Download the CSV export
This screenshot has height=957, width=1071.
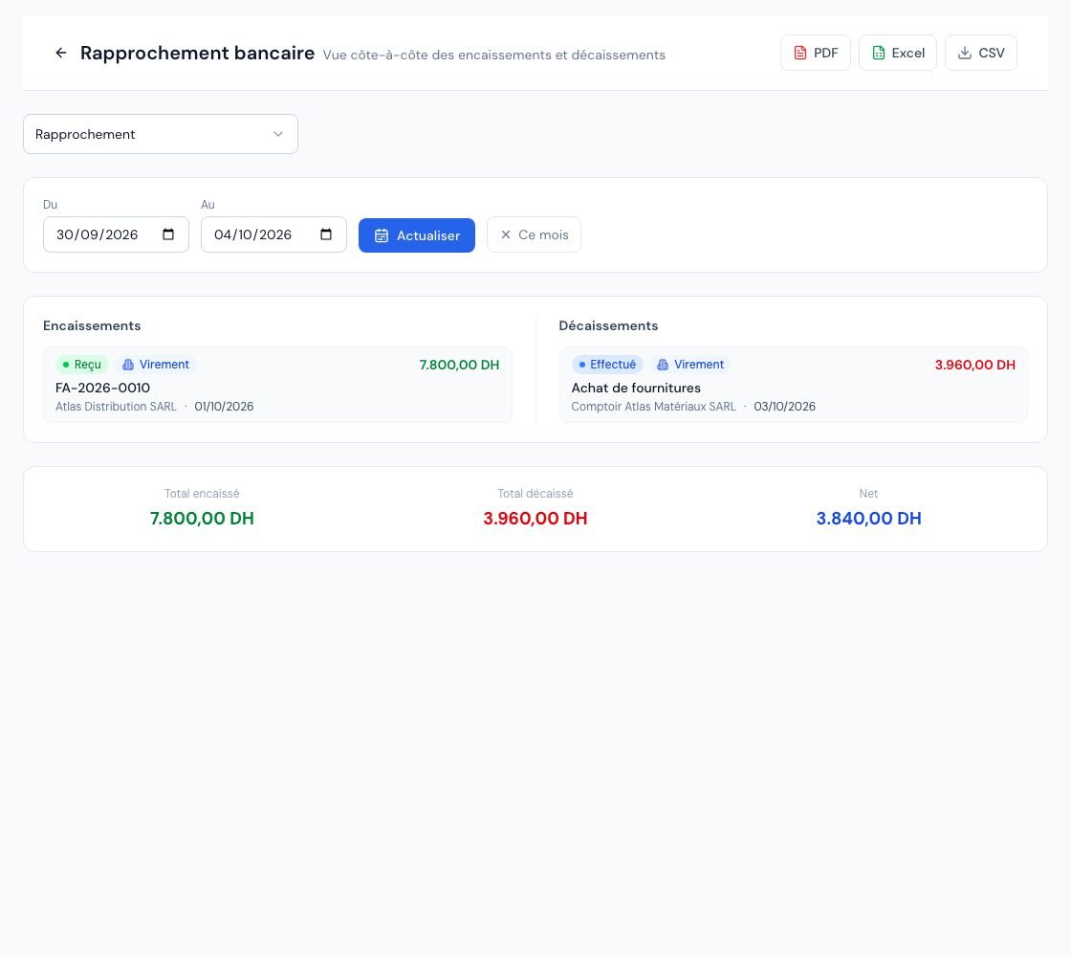click(x=981, y=53)
